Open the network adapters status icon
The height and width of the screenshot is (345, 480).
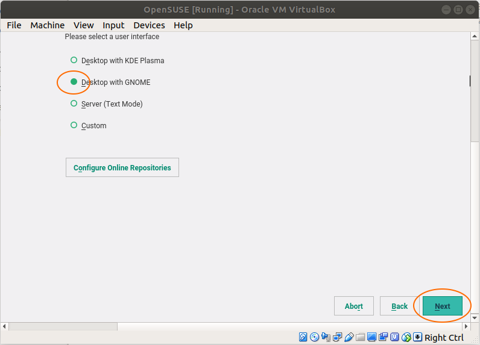(337, 337)
